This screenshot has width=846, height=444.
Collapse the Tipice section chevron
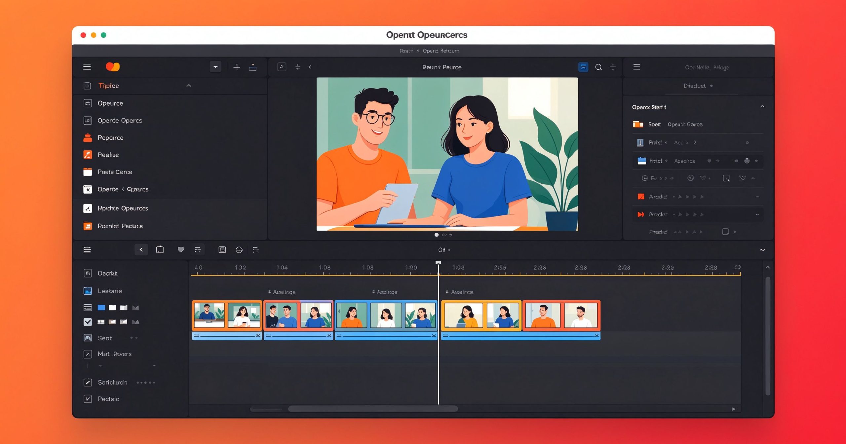(189, 86)
